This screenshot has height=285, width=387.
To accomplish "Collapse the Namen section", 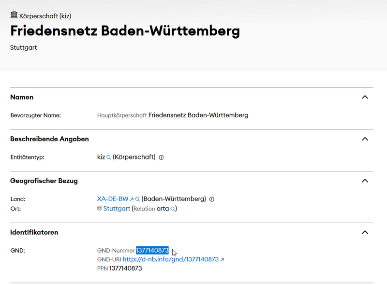I will (365, 97).
